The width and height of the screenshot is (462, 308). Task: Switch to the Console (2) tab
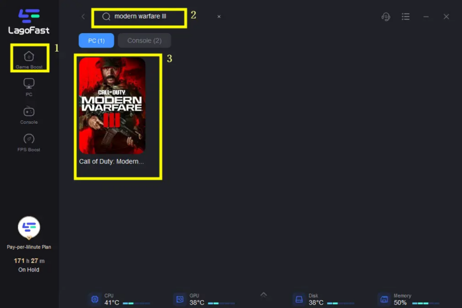point(144,40)
